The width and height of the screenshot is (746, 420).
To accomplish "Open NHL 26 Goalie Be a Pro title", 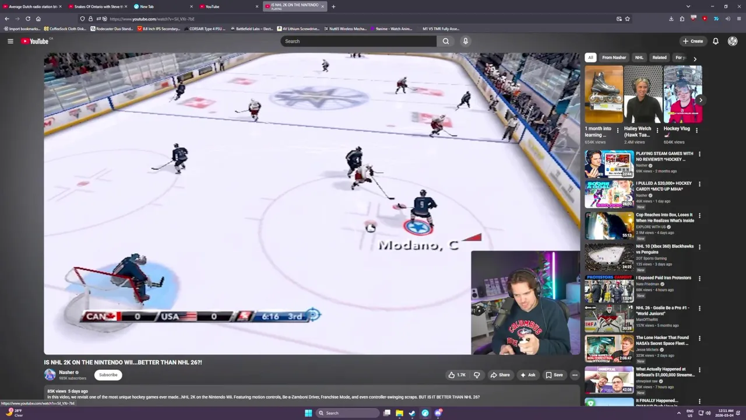I will point(662,310).
